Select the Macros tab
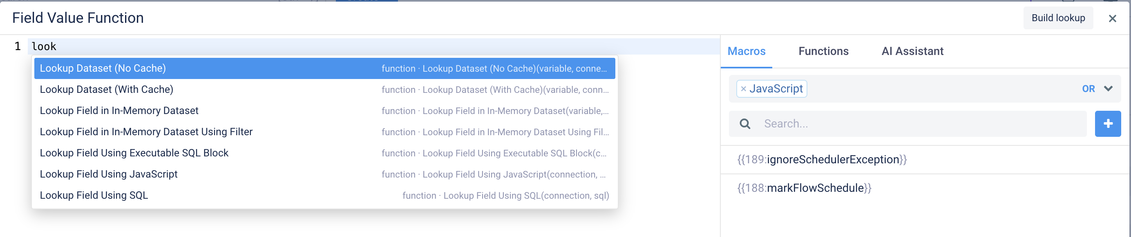1131x237 pixels. pos(746,51)
